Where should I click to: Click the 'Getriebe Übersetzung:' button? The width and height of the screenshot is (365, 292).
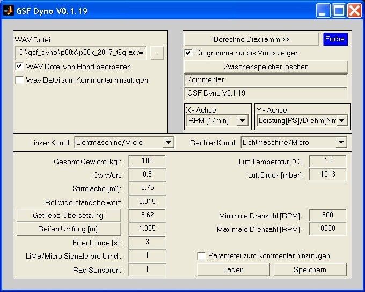pyautogui.click(x=69, y=215)
